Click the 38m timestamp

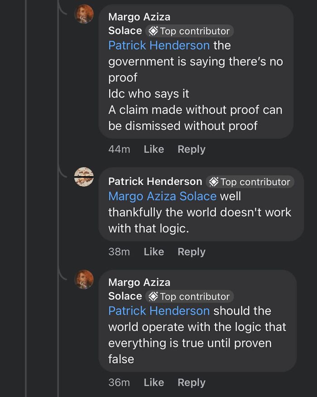(x=119, y=252)
